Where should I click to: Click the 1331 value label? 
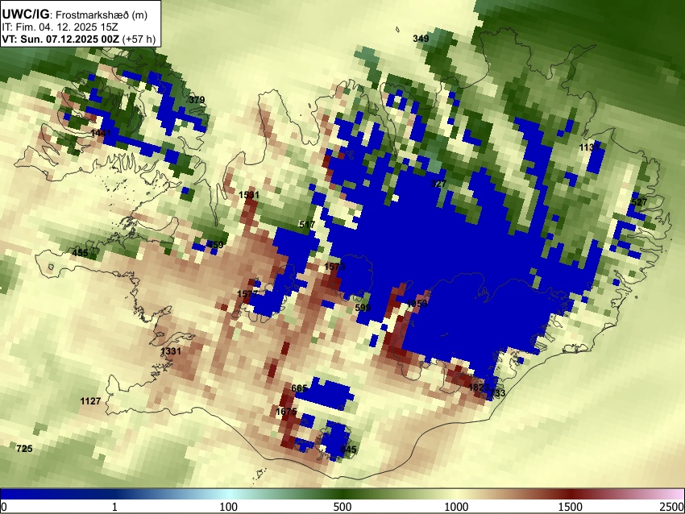click(x=171, y=351)
